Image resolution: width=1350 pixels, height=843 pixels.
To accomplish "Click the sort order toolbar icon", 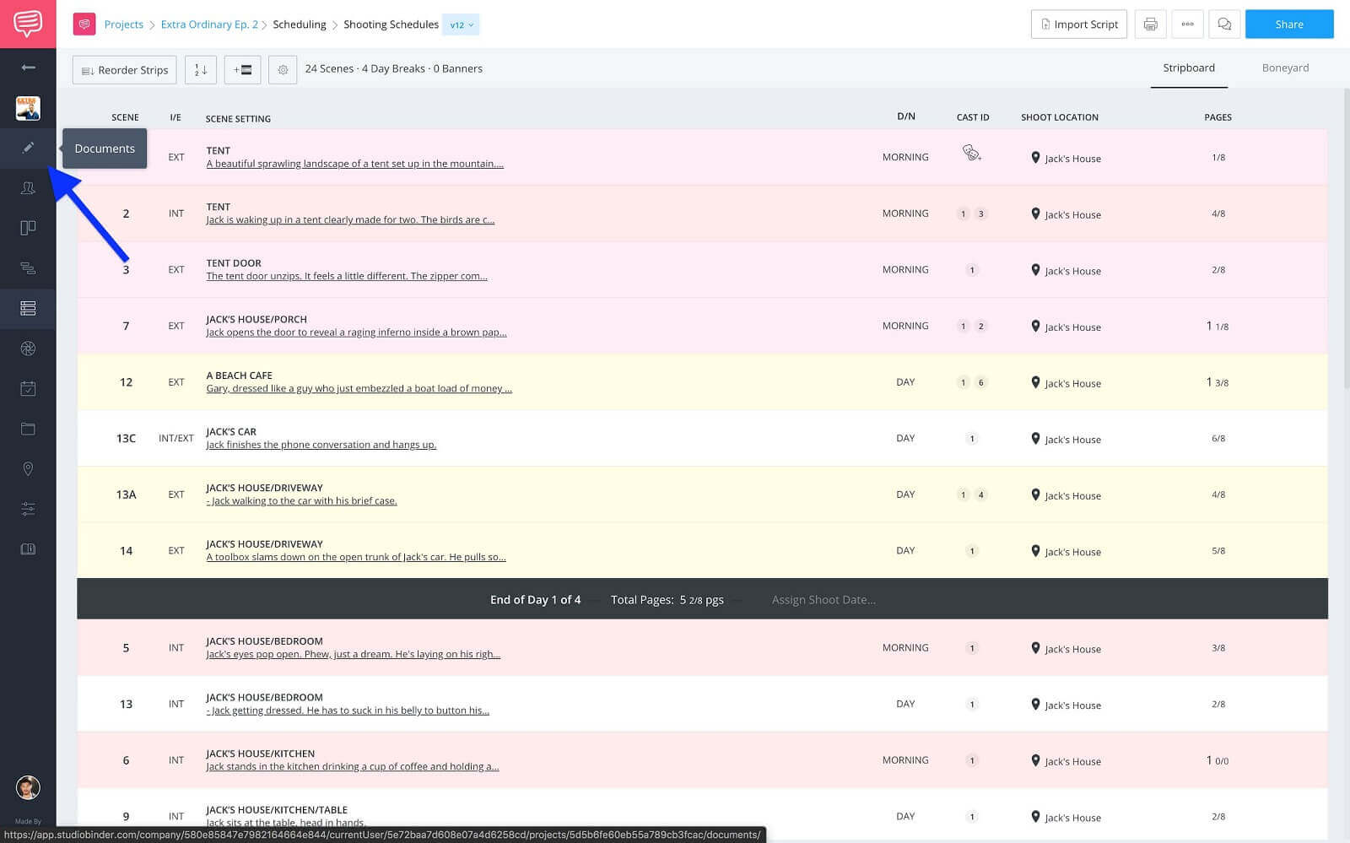I will point(201,70).
